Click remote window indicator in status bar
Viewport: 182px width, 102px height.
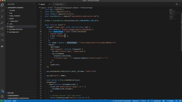coord(1,101)
